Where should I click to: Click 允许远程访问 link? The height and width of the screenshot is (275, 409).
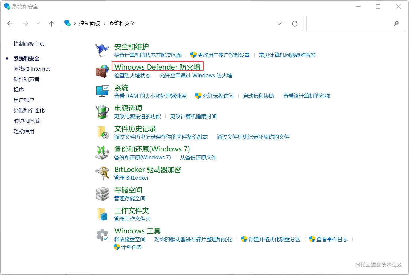(x=218, y=96)
